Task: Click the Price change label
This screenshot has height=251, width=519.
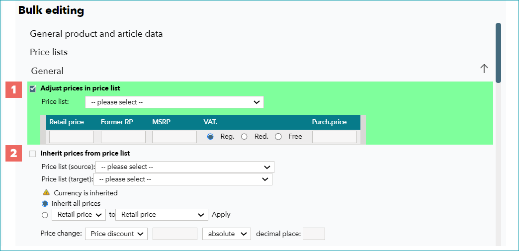Action: [61, 233]
